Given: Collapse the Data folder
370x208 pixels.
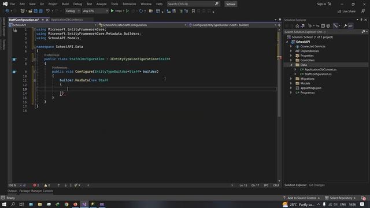Looking at the screenshot, I should point(291,65).
